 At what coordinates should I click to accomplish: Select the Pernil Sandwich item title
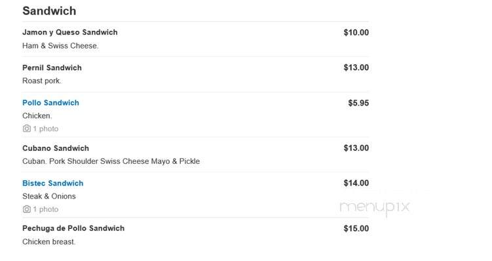[52, 68]
